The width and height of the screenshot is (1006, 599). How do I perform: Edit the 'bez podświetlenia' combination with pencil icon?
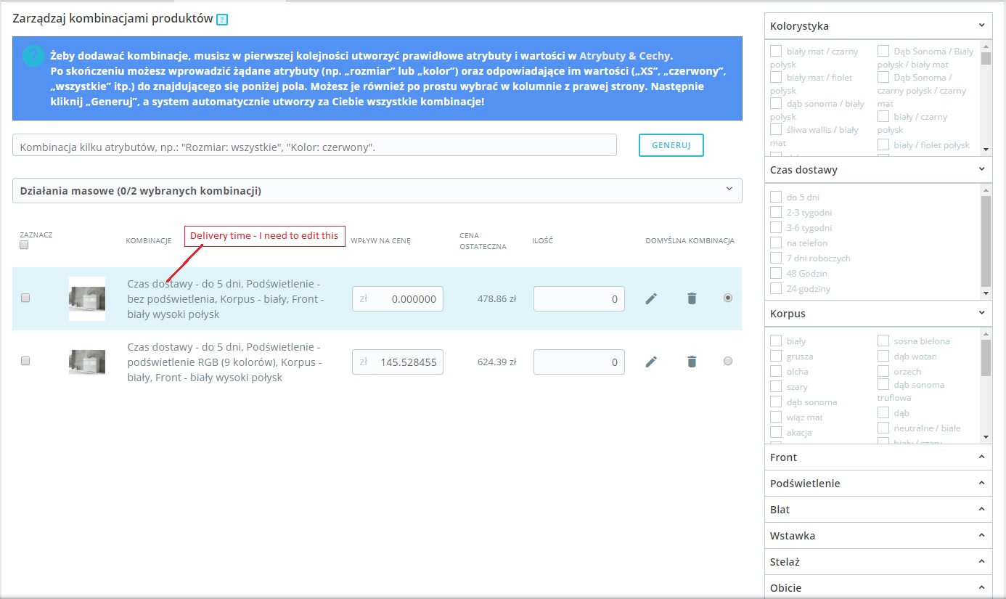pos(651,298)
